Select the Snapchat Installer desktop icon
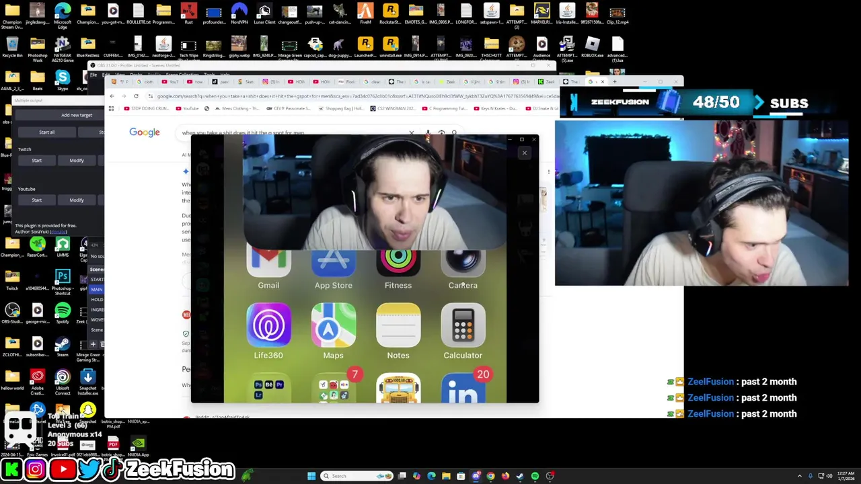Screen dimensions: 861x484 (87, 382)
